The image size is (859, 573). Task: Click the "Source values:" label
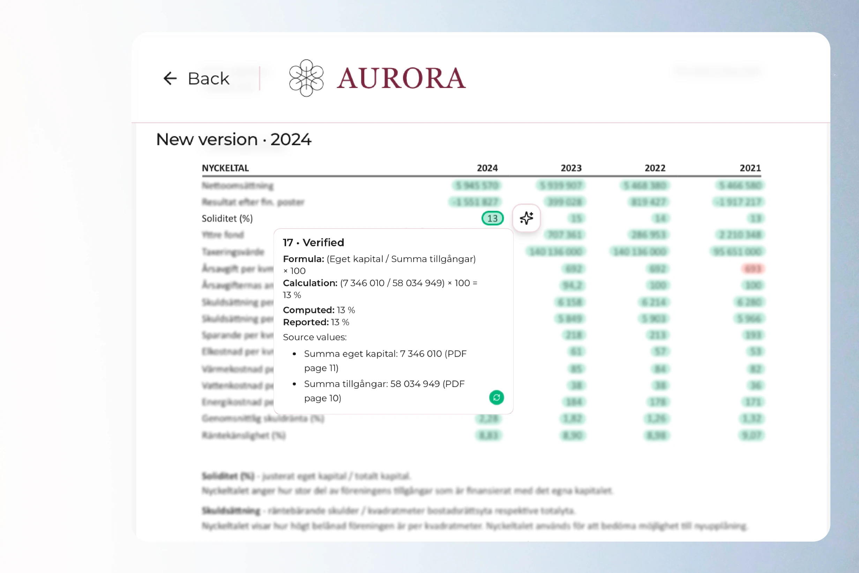pyautogui.click(x=315, y=337)
